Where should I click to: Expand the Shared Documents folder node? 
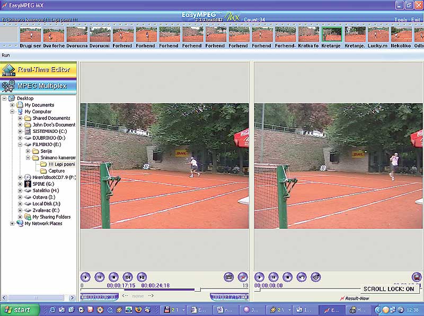point(20,118)
